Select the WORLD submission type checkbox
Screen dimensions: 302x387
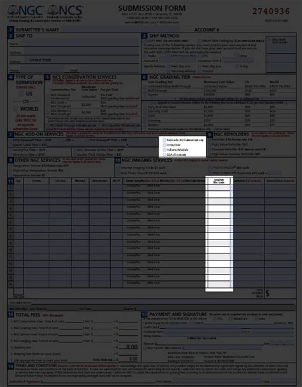16,109
